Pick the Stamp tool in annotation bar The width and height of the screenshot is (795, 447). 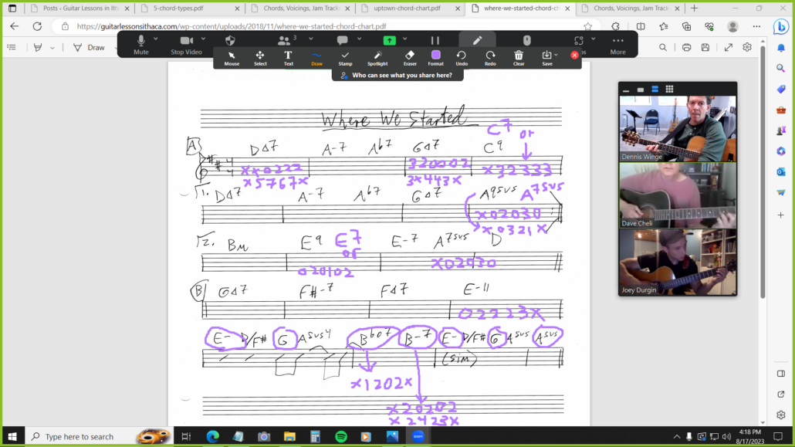coord(345,57)
